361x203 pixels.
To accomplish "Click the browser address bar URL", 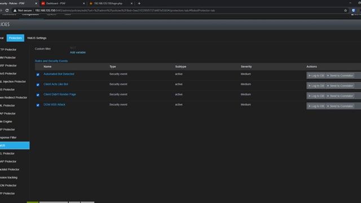I will pyautogui.click(x=125, y=10).
